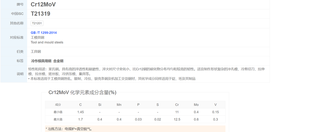Click the vanadium minimum value 0.15

click(216, 112)
